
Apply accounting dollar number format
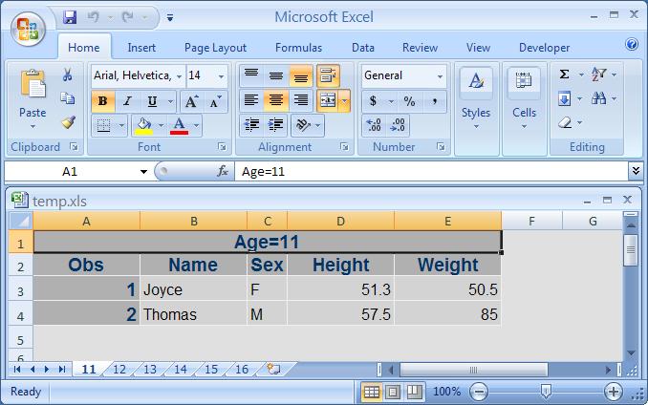coord(373,101)
